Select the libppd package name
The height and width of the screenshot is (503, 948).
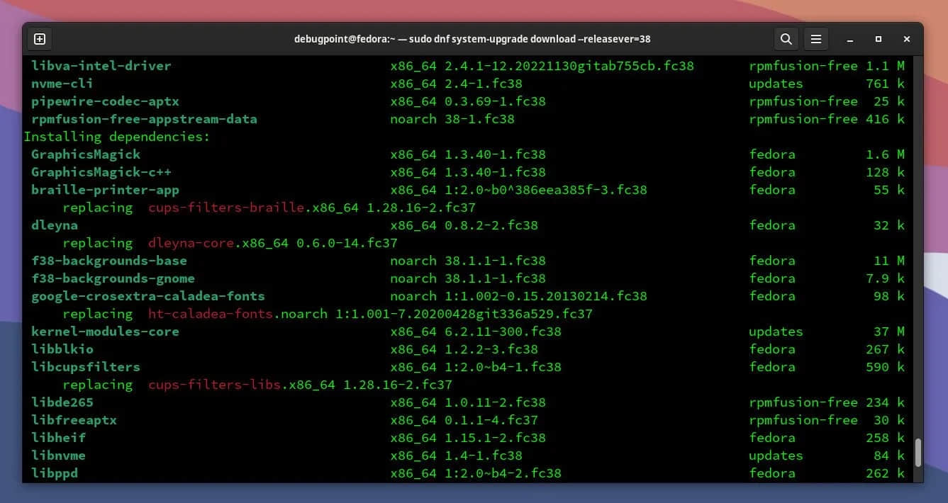55,473
